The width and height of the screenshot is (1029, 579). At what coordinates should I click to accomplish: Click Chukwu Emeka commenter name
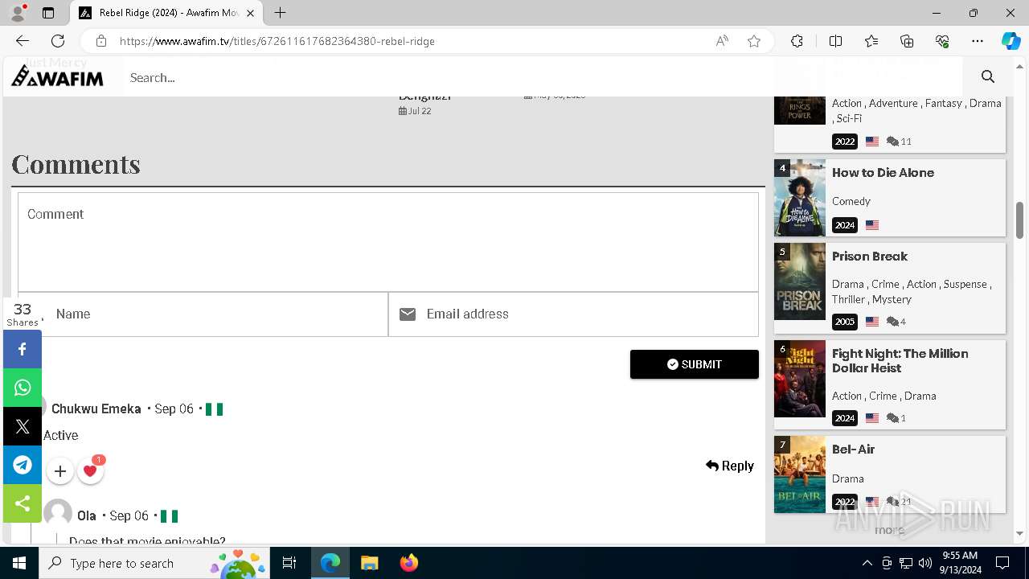[x=96, y=409]
